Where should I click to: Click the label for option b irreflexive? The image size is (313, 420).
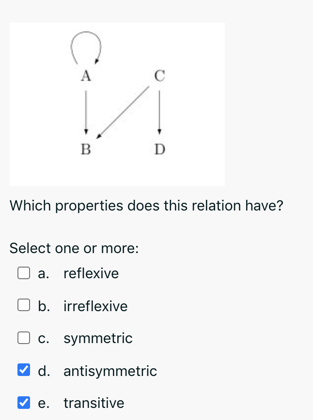click(95, 306)
